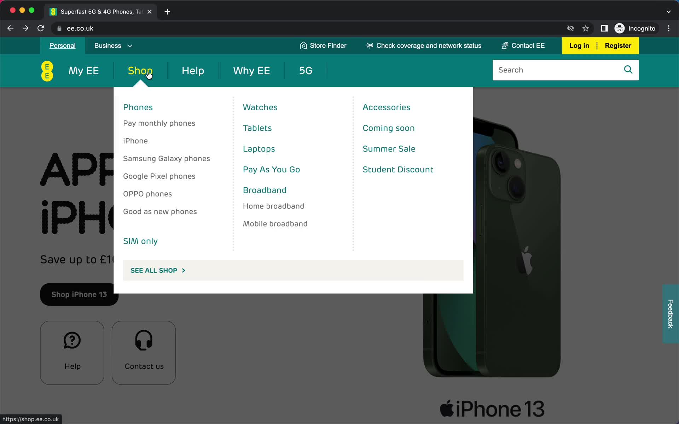This screenshot has height=424, width=679.
Task: Open the Phones category link
Action: tap(138, 107)
